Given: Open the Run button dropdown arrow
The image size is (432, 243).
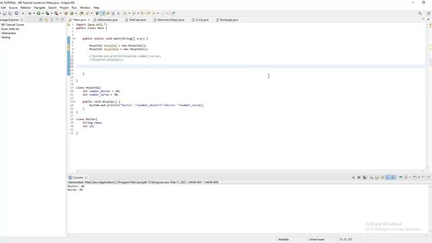Looking at the screenshot, I should click(43, 13).
